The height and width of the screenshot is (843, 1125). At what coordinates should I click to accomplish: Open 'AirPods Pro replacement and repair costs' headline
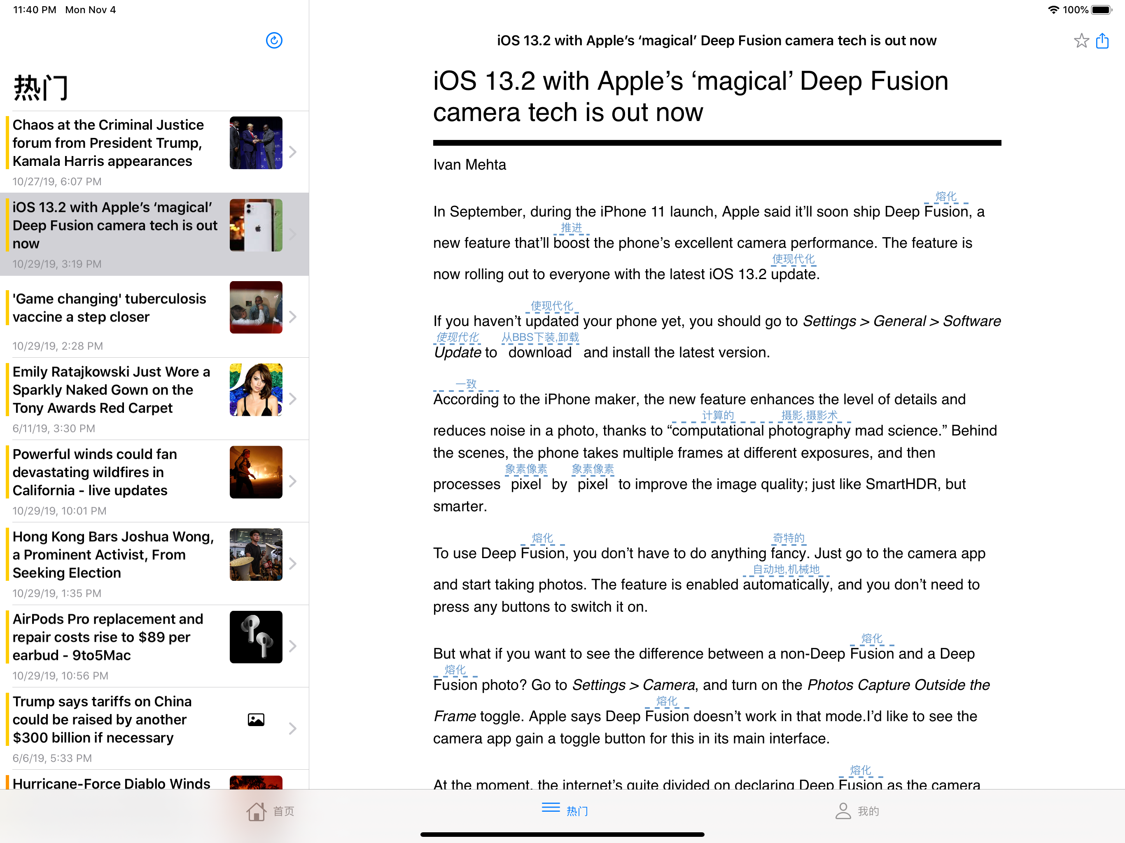click(108, 637)
